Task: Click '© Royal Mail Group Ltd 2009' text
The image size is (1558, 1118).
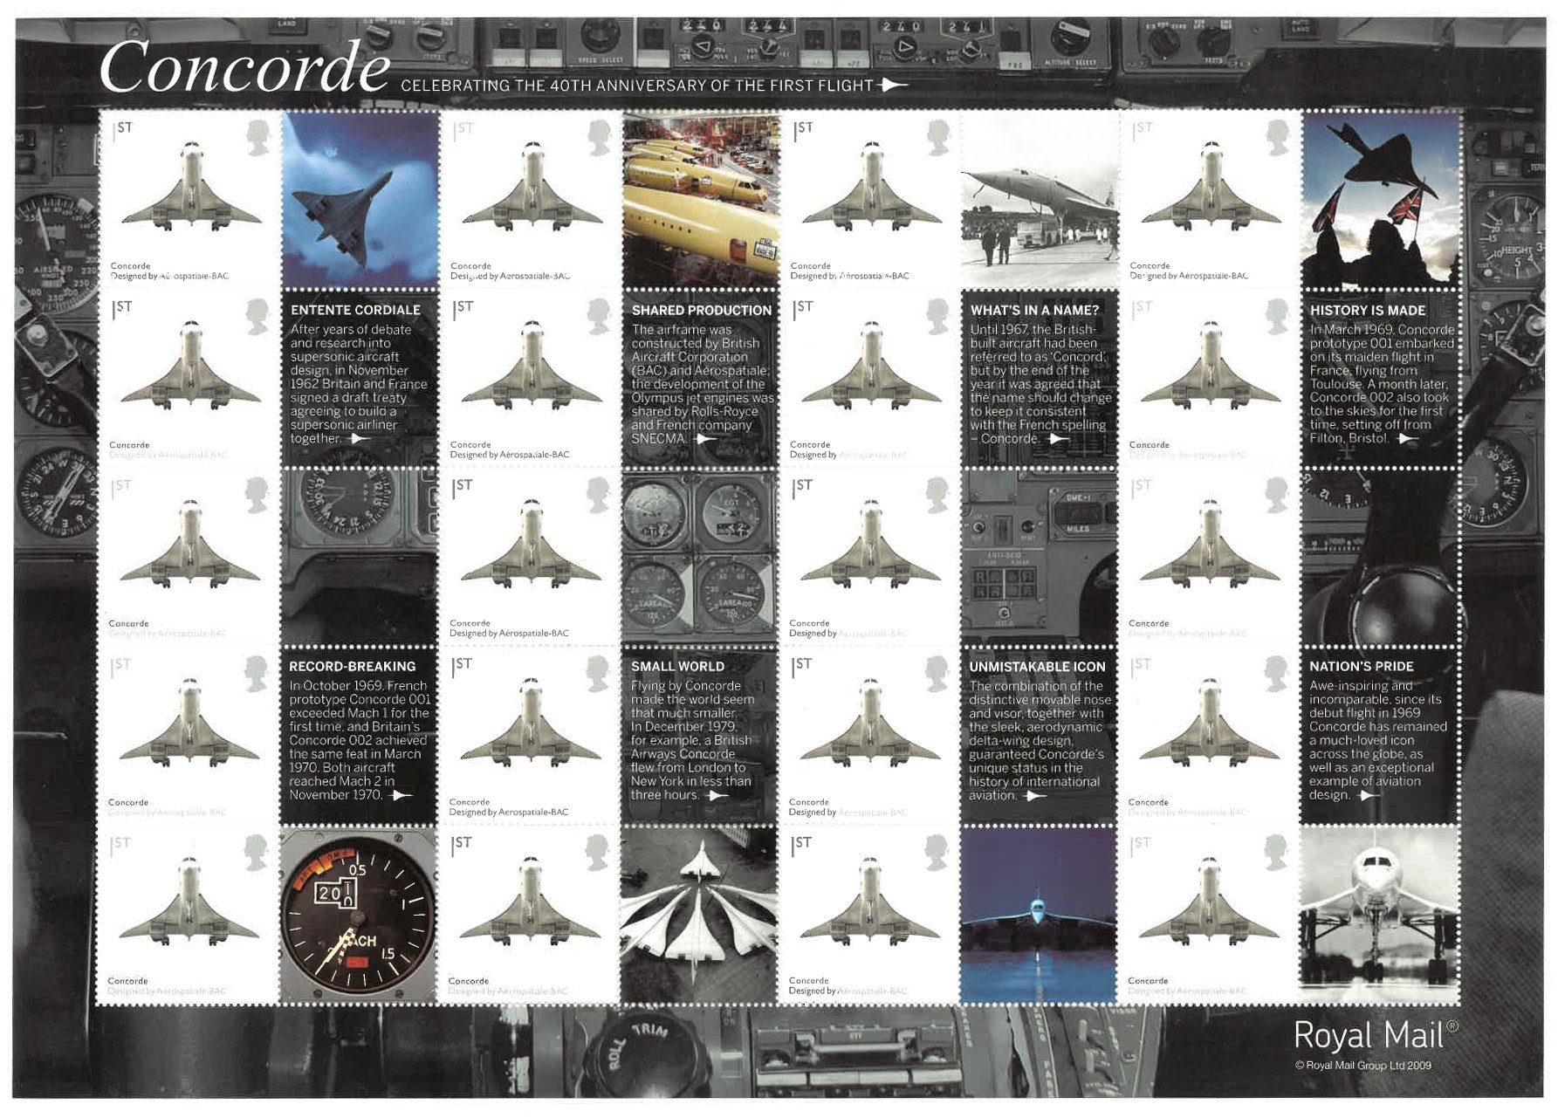Action: (1362, 1065)
